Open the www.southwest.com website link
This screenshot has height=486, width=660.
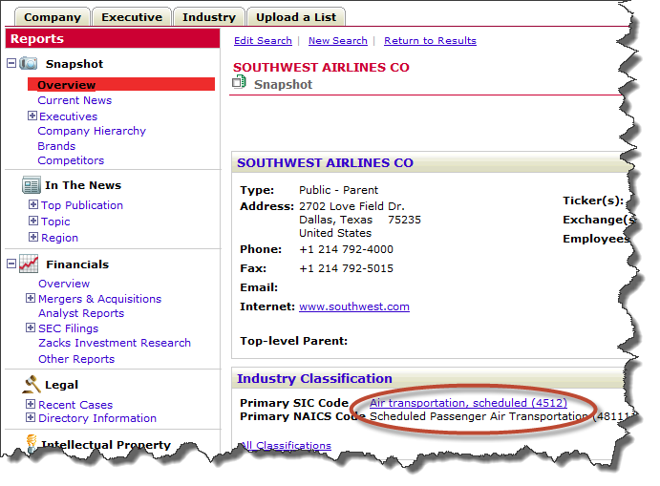[354, 306]
